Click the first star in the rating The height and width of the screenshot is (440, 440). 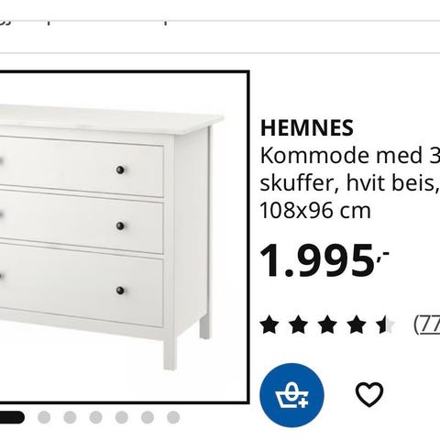point(269,324)
